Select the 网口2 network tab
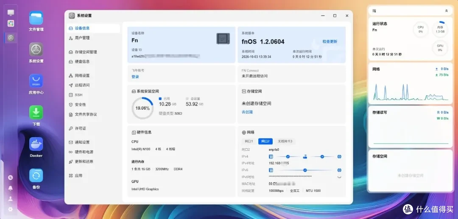458x219 pixels. [x=265, y=141]
